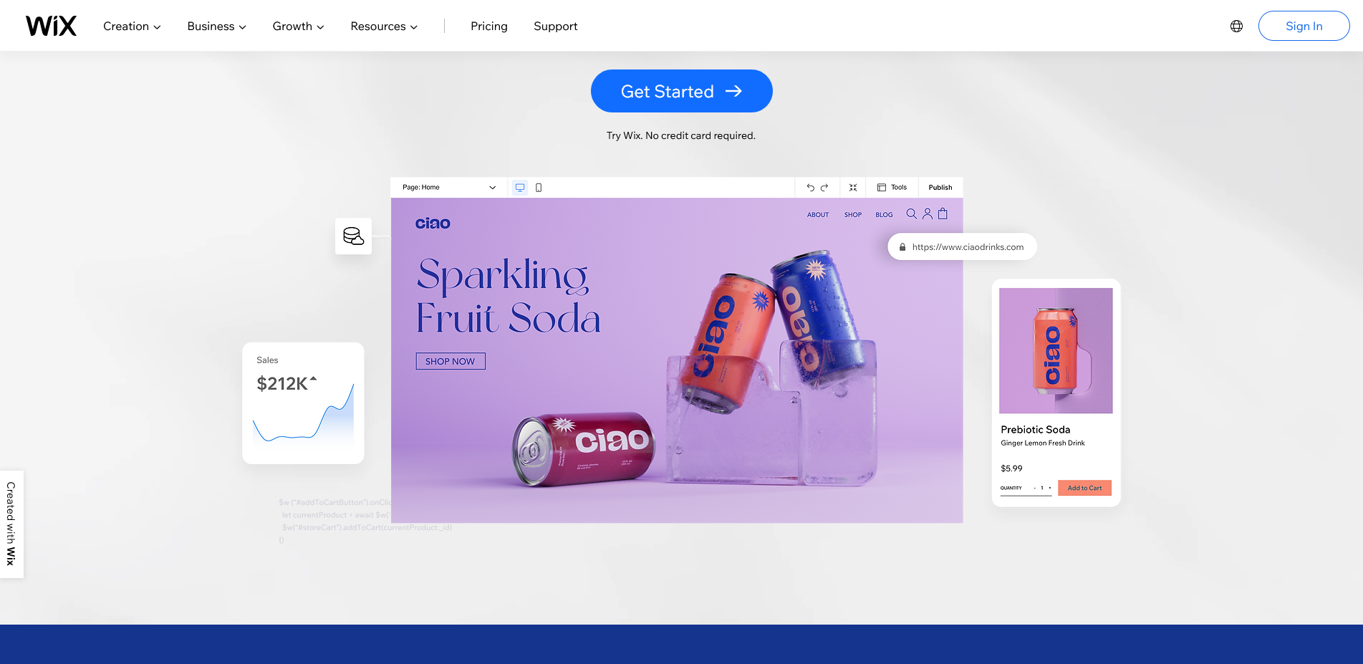1363x664 pixels.
Task: Expand the Resources menu
Action: point(384,27)
